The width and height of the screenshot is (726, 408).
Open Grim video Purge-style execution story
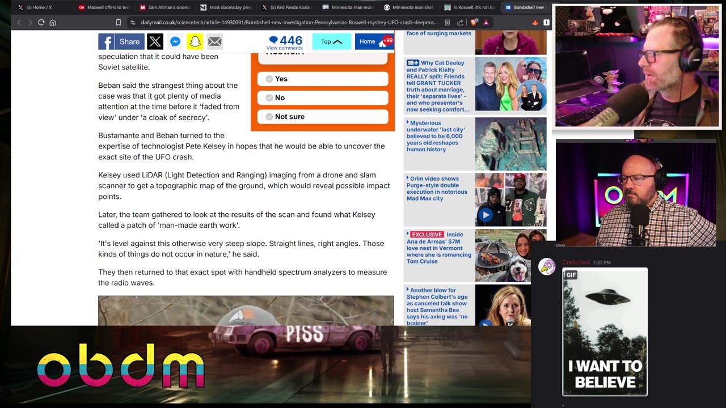click(x=437, y=189)
